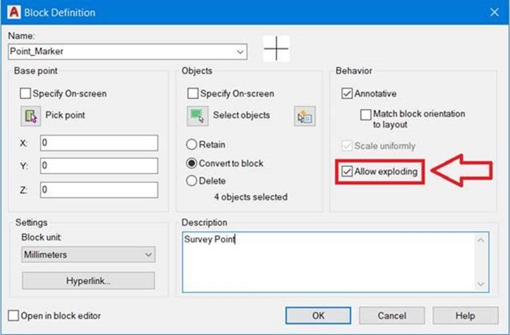Enable Specify On-screen for Base point
This screenshot has width=510, height=335.
(x=26, y=94)
